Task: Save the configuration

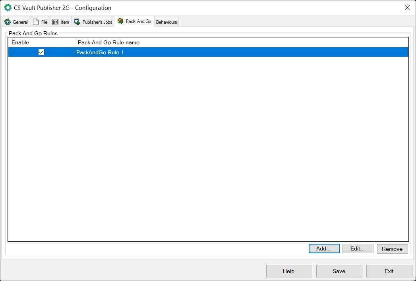Action: coord(339,271)
